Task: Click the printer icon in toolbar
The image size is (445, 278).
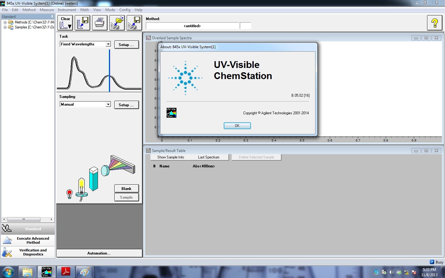Action: 100,23
